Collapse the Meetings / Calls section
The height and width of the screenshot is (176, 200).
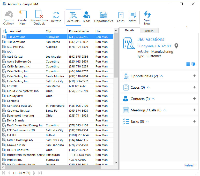pyautogui.click(x=165, y=110)
